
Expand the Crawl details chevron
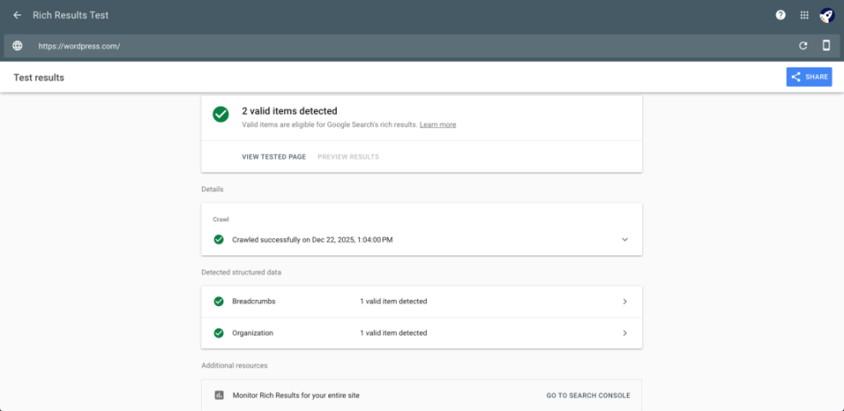624,240
